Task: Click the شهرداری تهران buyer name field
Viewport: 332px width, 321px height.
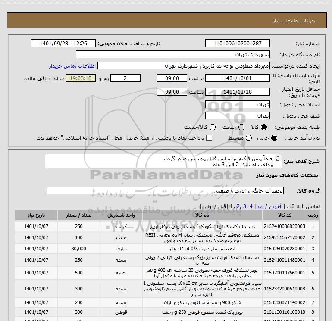Action: tap(173, 54)
